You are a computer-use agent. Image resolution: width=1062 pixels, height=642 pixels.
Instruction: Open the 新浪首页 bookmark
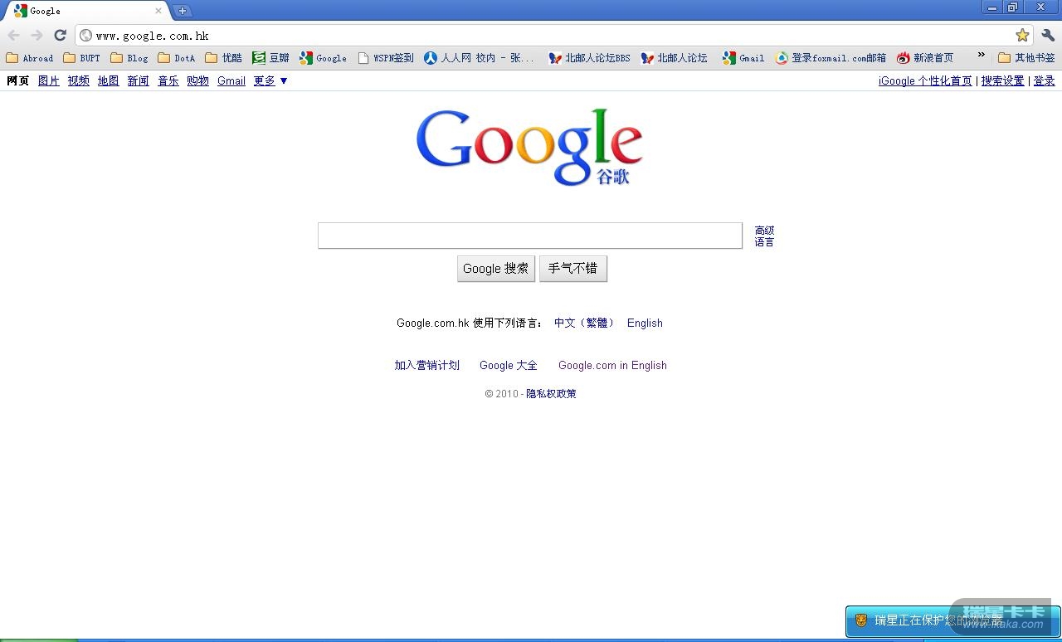coord(925,58)
